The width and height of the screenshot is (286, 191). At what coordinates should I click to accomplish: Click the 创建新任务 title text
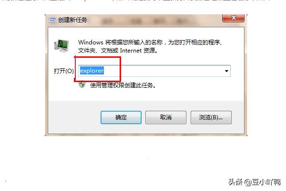pyautogui.click(x=72, y=20)
